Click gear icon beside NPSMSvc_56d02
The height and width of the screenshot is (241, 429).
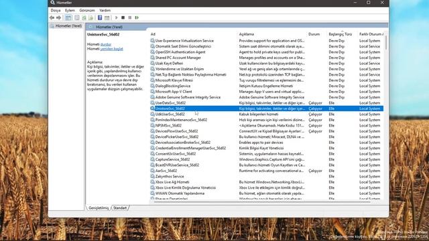click(152, 125)
